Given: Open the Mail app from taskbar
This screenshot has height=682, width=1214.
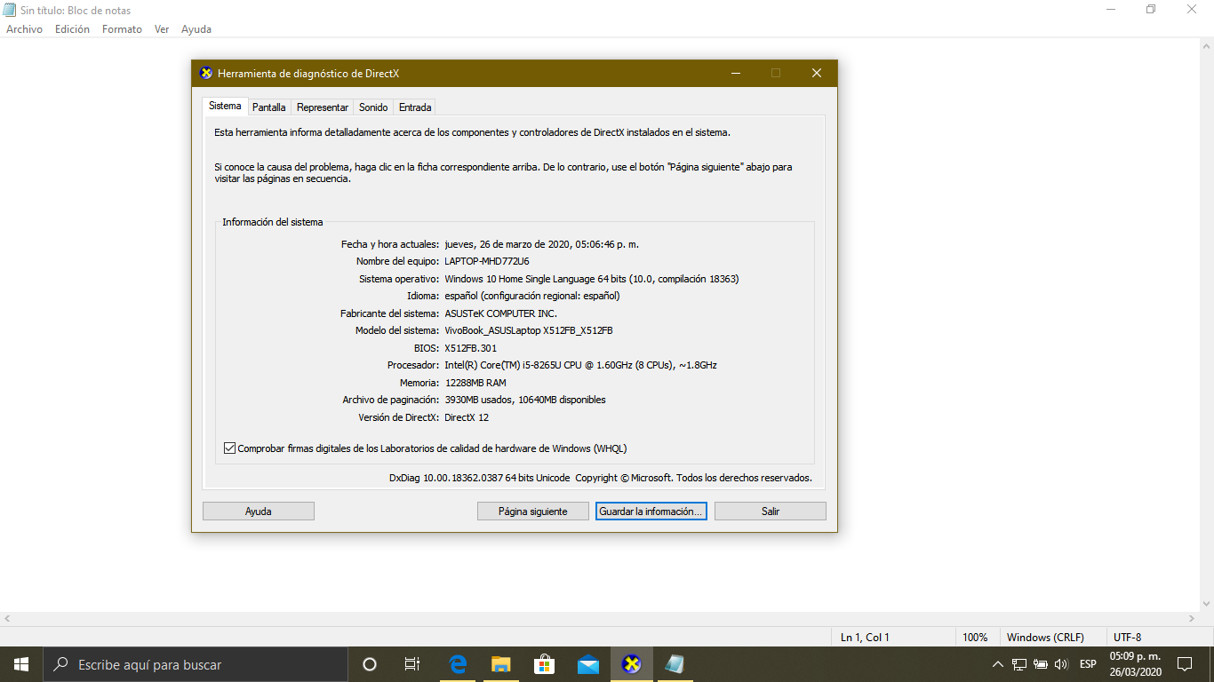Looking at the screenshot, I should tap(588, 664).
